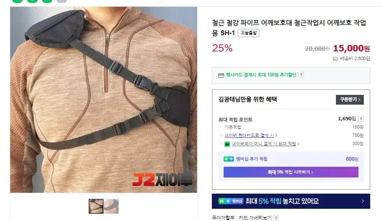Click the help icon after 카드 자세히보기
382x221 pixels.
point(276,218)
